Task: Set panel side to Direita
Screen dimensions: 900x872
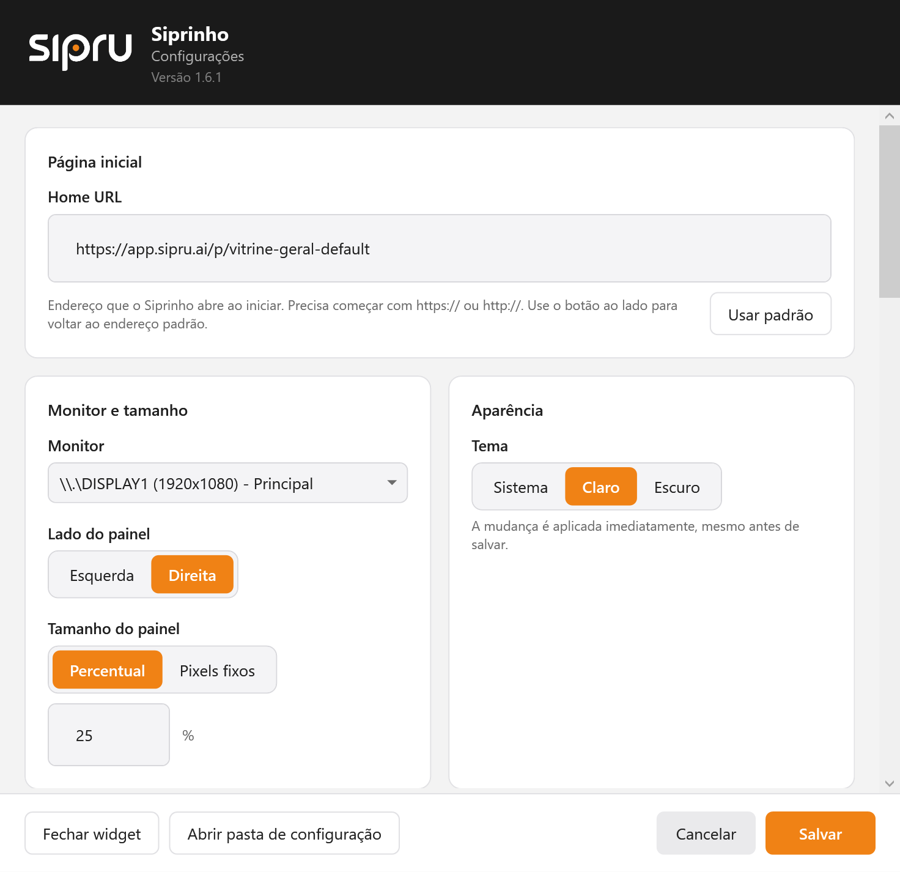Action: pos(193,575)
